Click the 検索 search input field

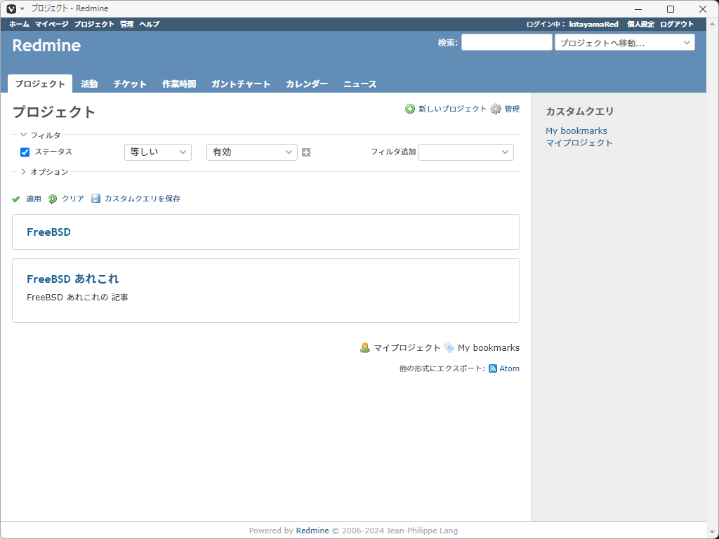tap(507, 43)
